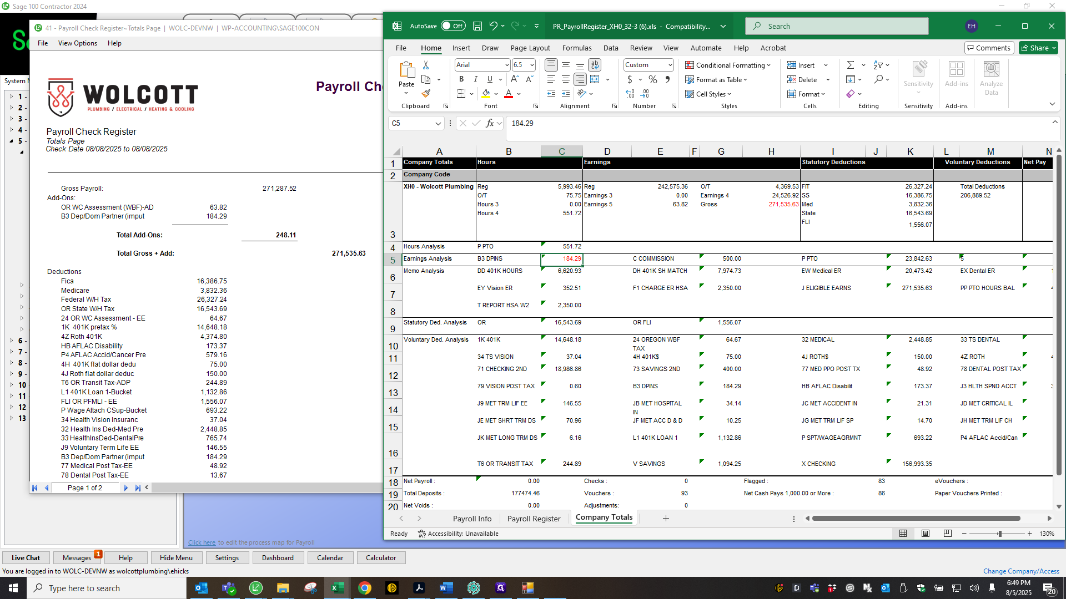Apply Percent Style icon
Viewport: 1066px width, 599px height.
tap(653, 79)
